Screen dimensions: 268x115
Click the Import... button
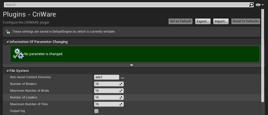point(221,21)
